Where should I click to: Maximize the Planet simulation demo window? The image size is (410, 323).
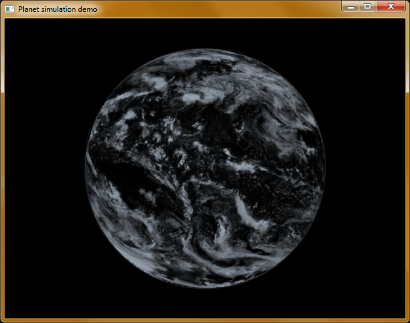pyautogui.click(x=367, y=6)
